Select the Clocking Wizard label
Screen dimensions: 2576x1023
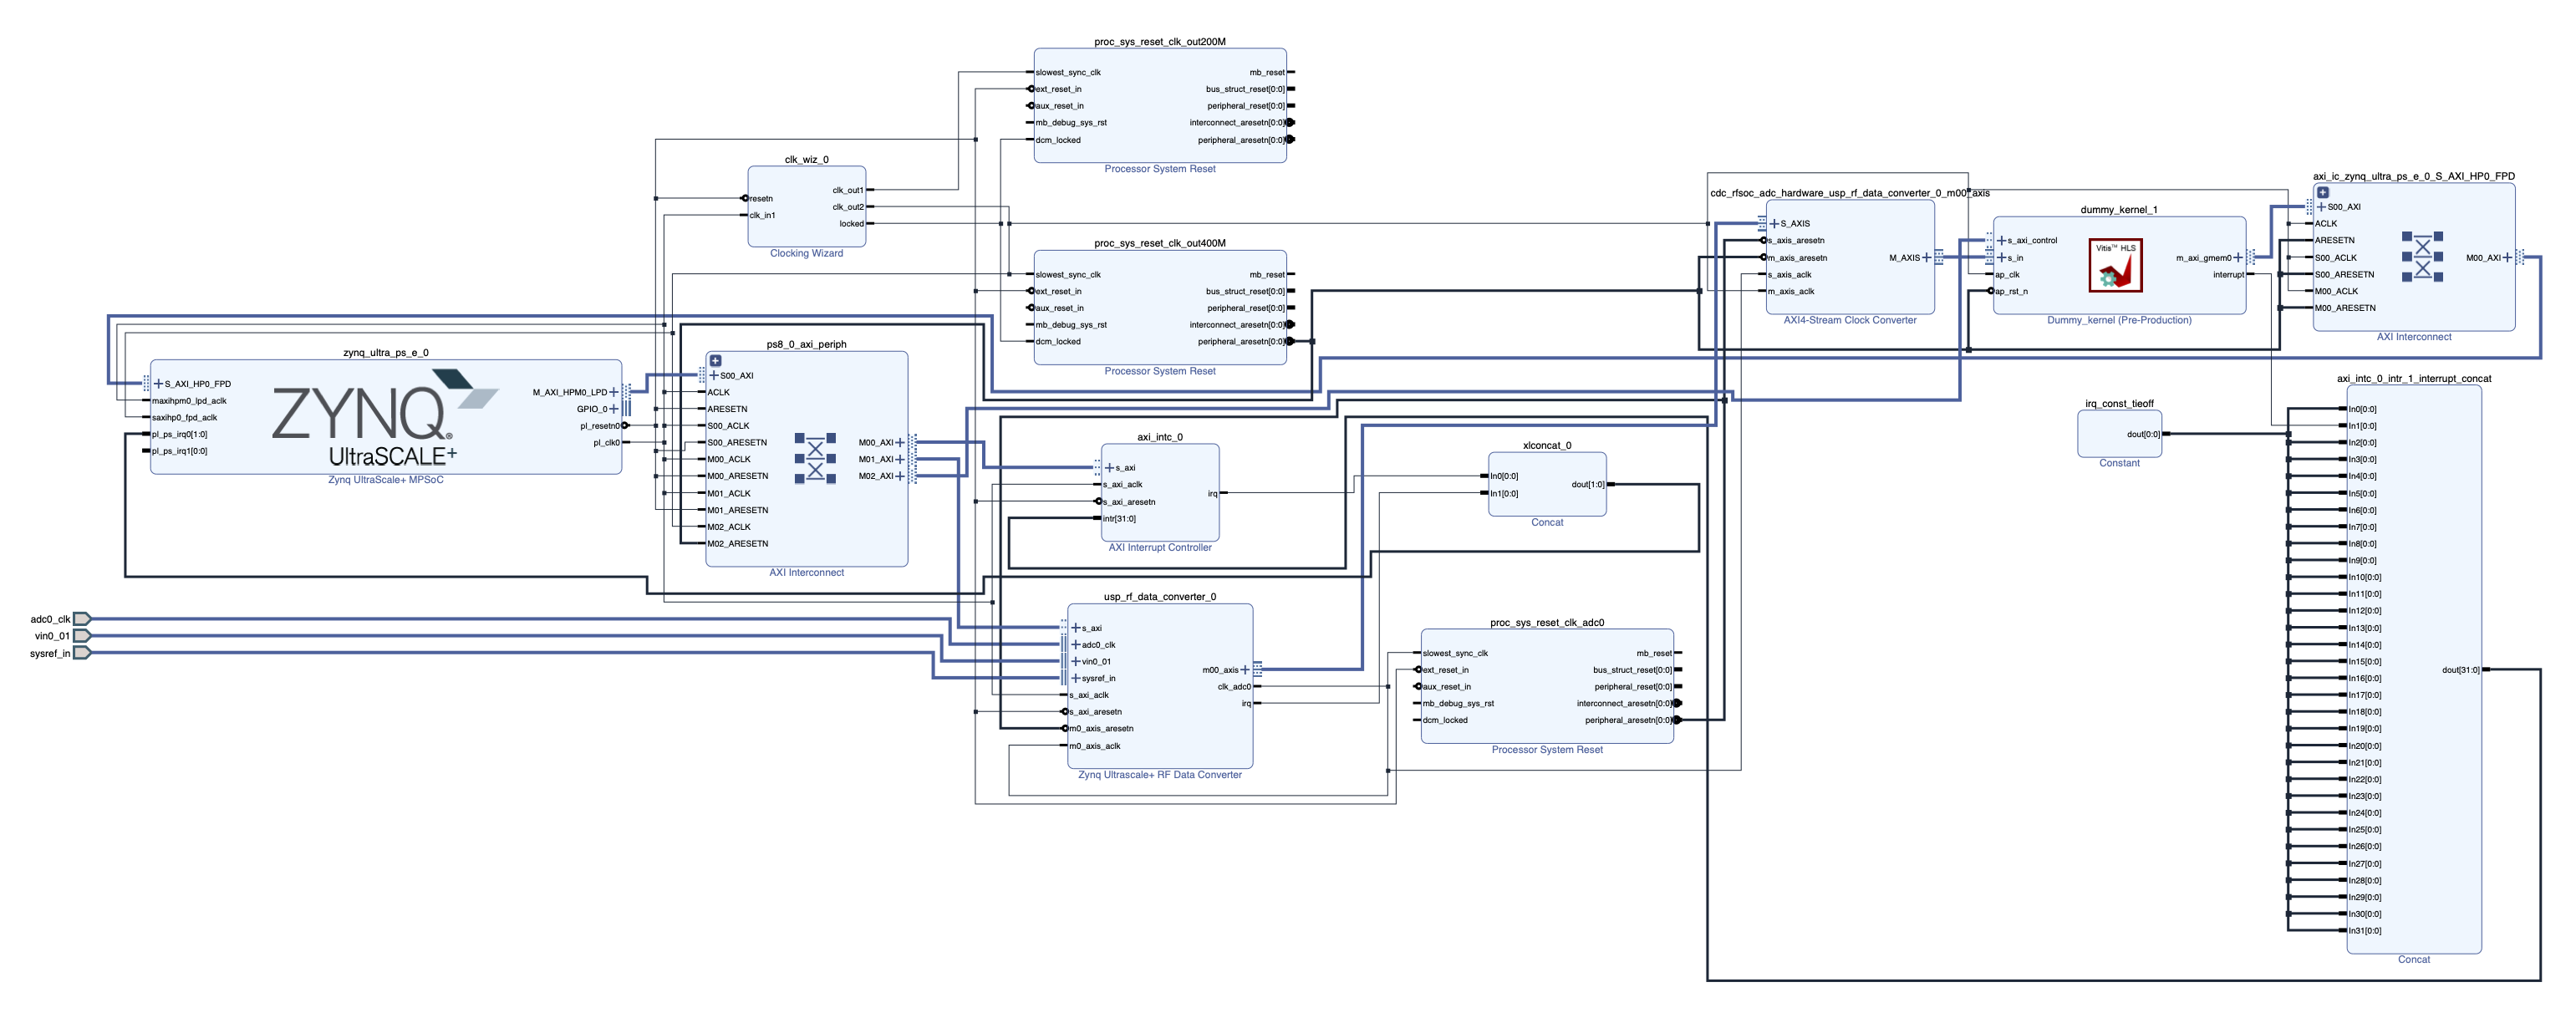pos(806,253)
